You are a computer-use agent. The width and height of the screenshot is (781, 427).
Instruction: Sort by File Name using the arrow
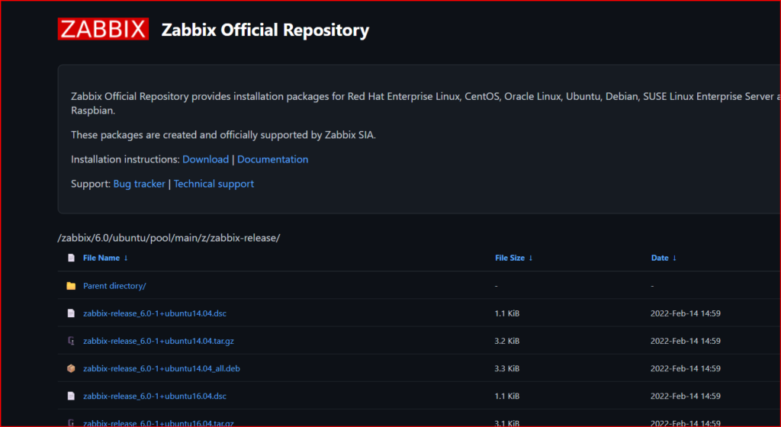tap(126, 258)
